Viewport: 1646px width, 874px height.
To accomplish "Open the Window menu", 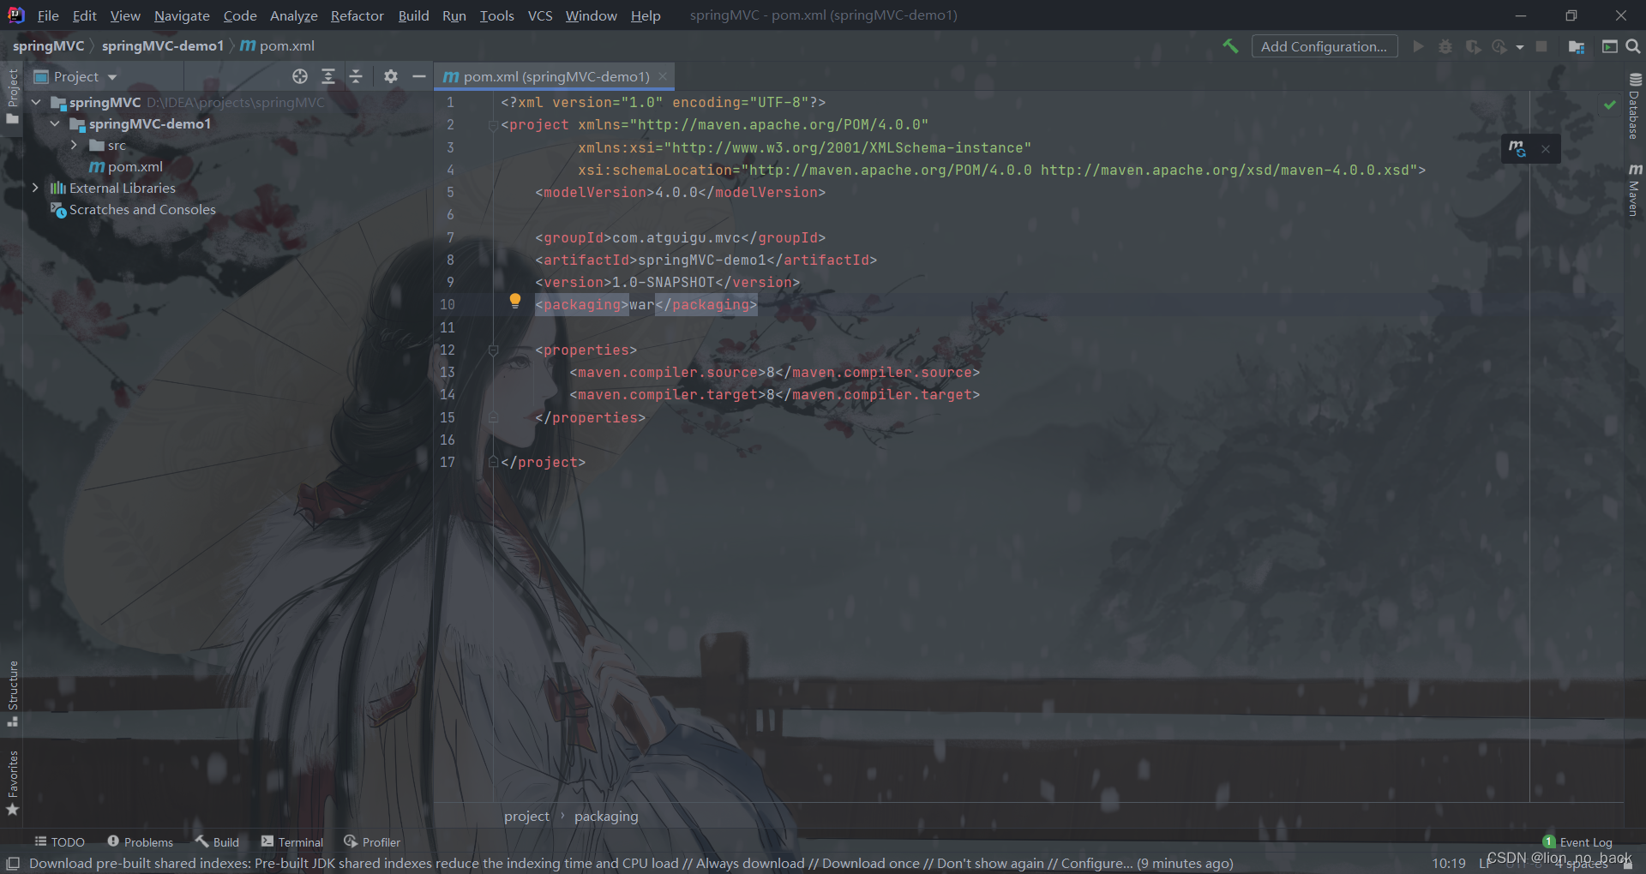I will point(591,15).
